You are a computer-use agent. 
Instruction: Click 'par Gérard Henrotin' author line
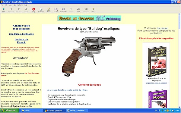(x=89, y=32)
